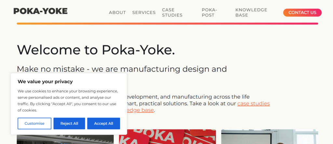Go to the Services page

[144, 13]
